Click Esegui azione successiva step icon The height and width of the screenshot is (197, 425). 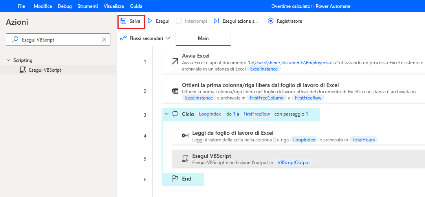coord(216,21)
